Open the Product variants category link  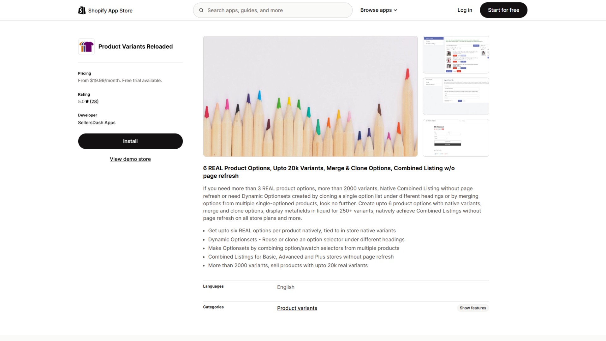297,308
